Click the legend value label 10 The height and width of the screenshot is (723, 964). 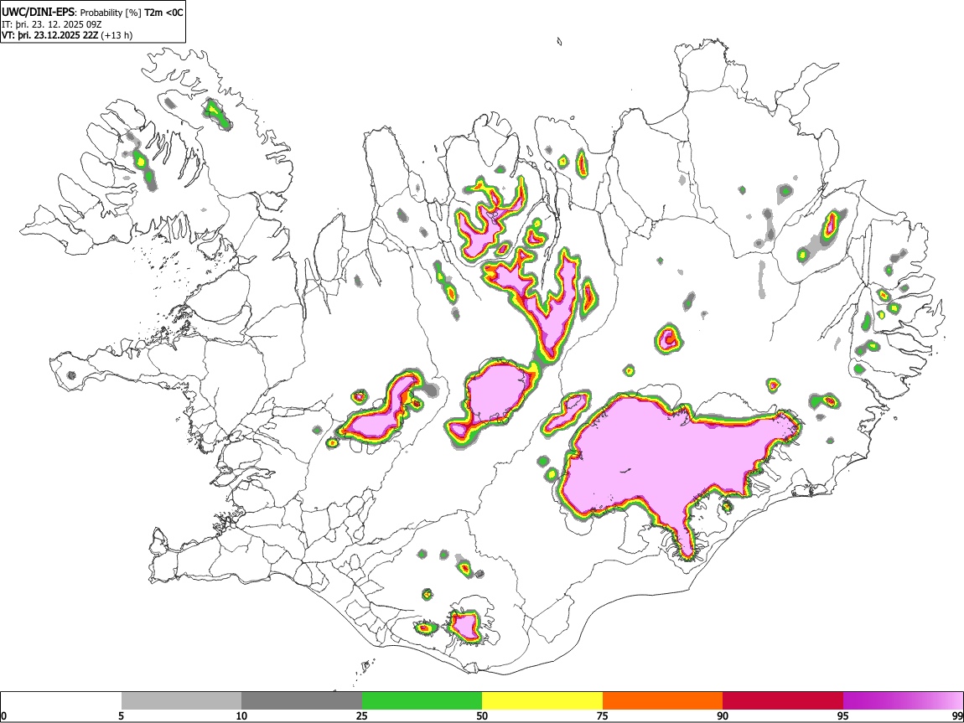click(x=241, y=715)
